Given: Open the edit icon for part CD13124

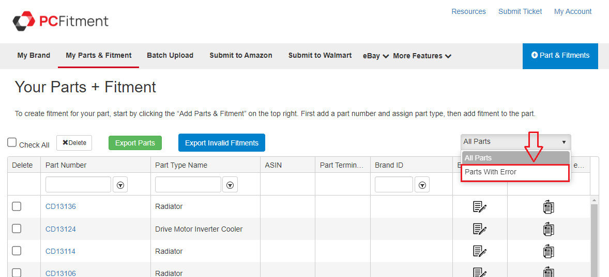Looking at the screenshot, I should click(480, 229).
